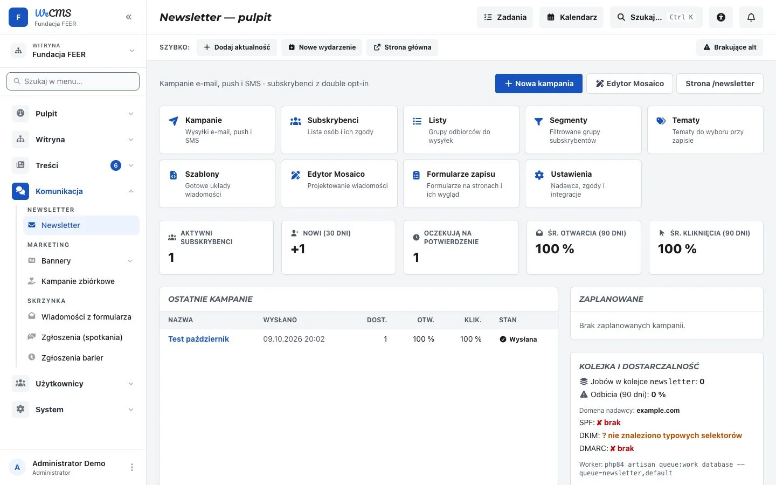Open the global Szukaj search box
Viewport: 776px width, 485px height.
pyautogui.click(x=656, y=17)
